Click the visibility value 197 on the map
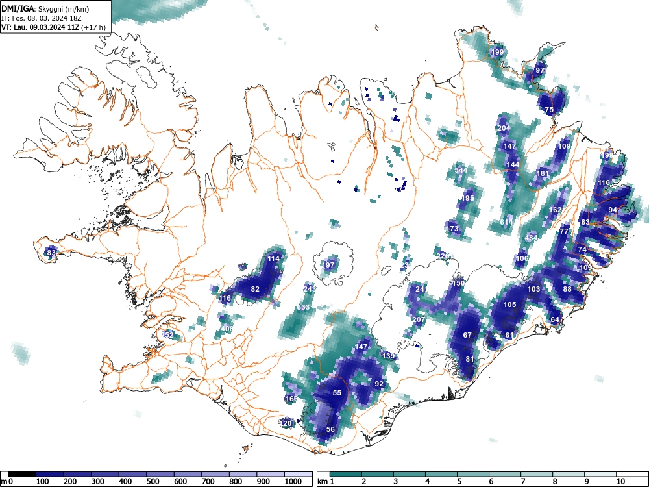649x487 pixels. (x=328, y=265)
